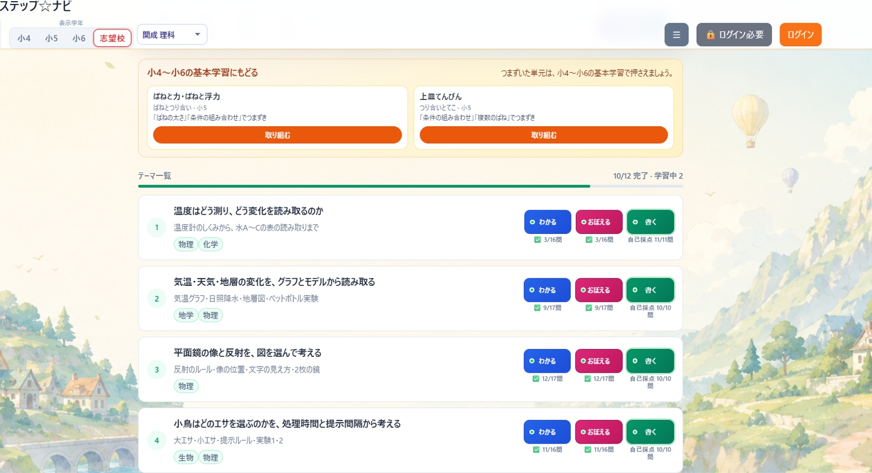
Task: Open the hamburger menu icon
Action: click(x=676, y=34)
